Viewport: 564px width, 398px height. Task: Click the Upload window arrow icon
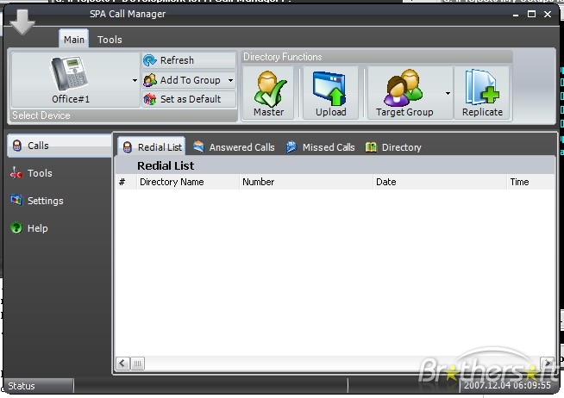(x=329, y=89)
